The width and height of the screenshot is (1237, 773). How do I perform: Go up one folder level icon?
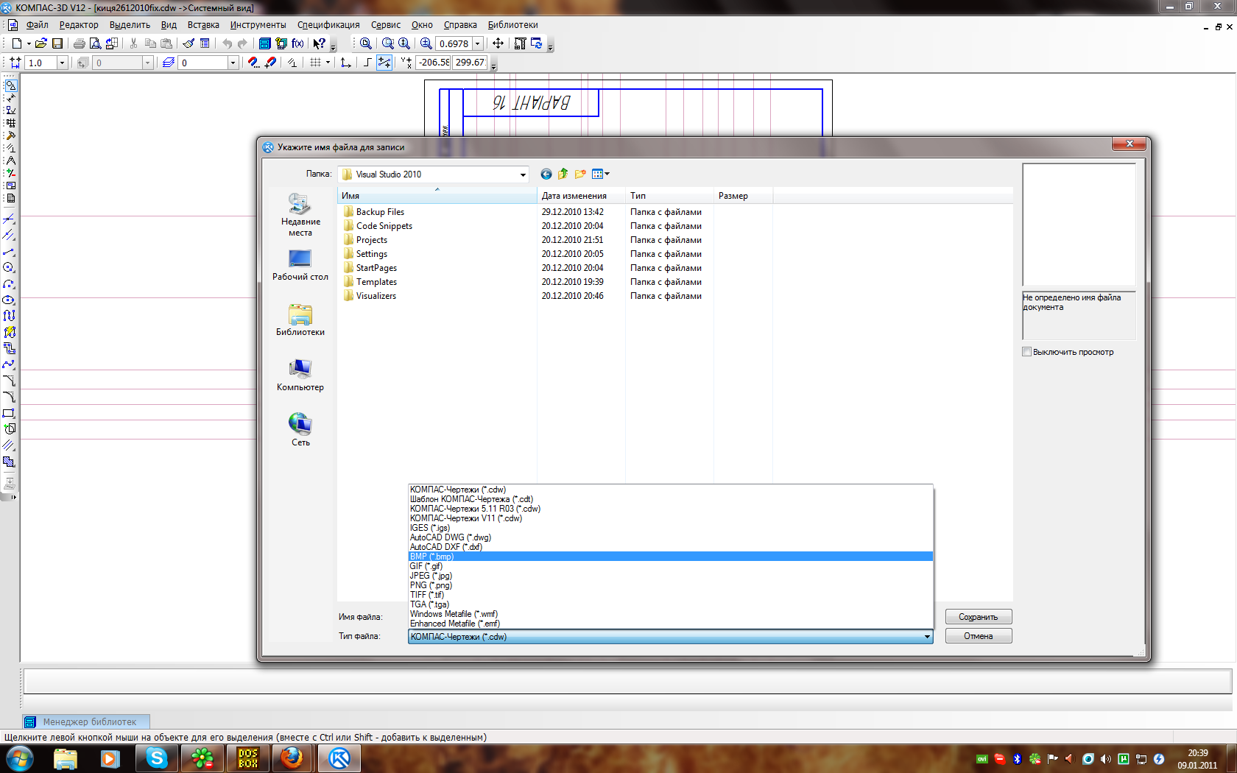(x=563, y=174)
